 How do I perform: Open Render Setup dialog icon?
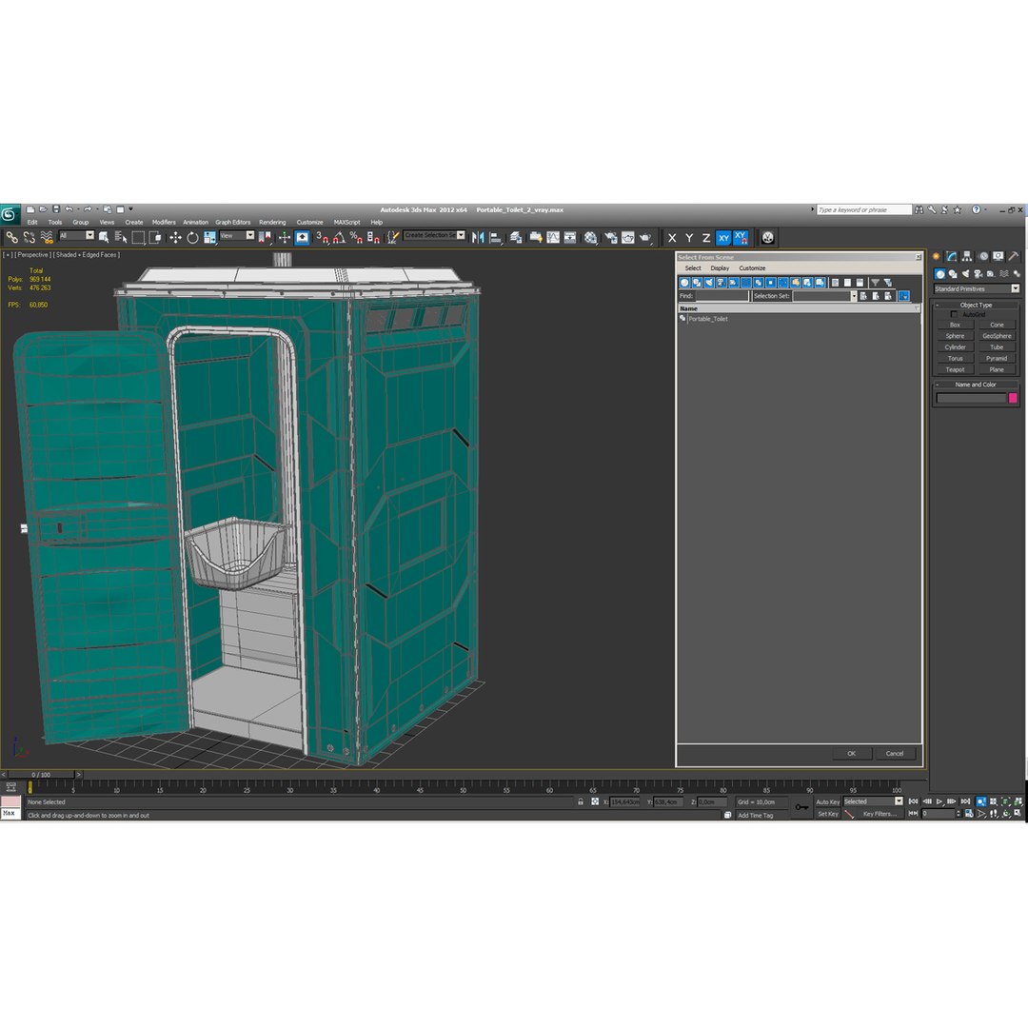tap(610, 237)
